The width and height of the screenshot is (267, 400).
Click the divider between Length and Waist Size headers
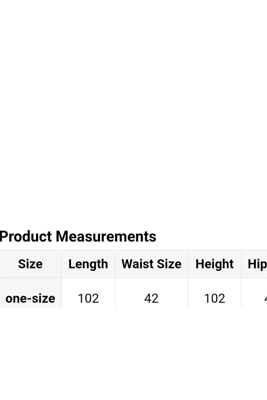(115, 264)
